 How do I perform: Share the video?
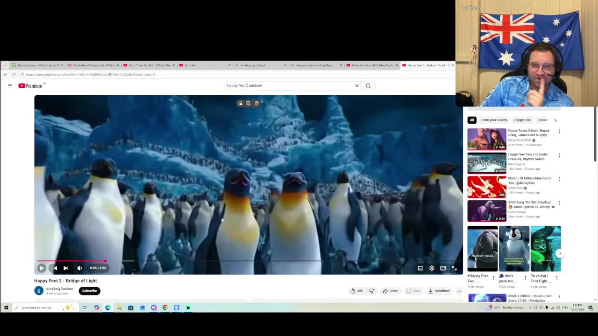tap(391, 291)
